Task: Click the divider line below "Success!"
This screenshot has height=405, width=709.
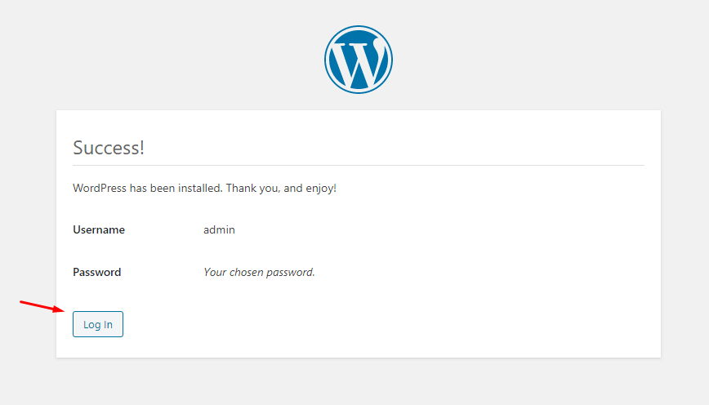Action: pos(358,166)
